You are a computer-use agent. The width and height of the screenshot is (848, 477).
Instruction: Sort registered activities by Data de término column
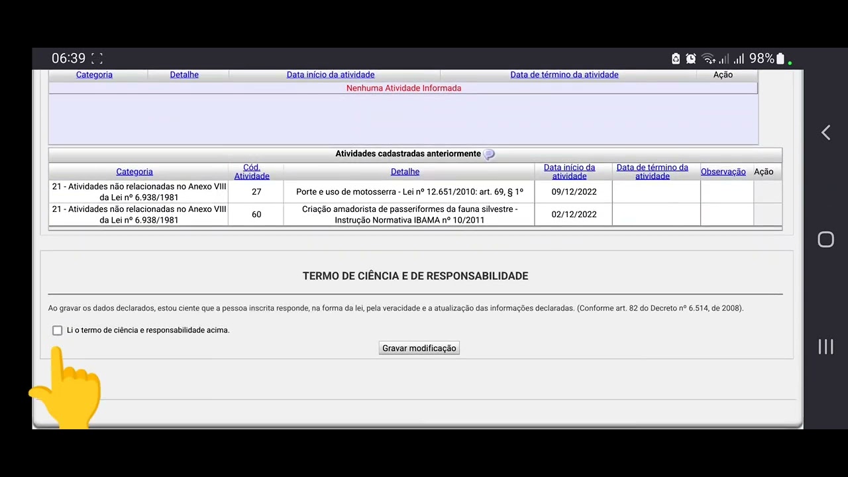pyautogui.click(x=653, y=172)
